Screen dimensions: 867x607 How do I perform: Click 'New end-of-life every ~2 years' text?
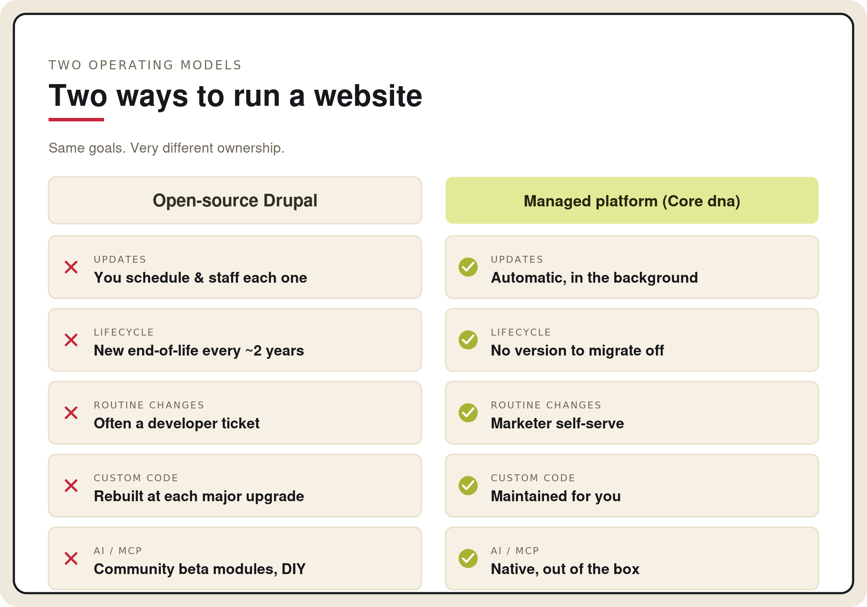click(199, 350)
